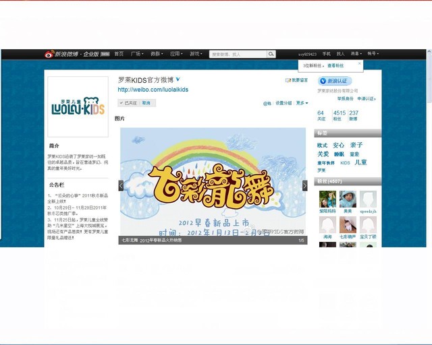Screen dimensions: 432x345
Task: Click the @他 mention link
Action: (x=267, y=103)
